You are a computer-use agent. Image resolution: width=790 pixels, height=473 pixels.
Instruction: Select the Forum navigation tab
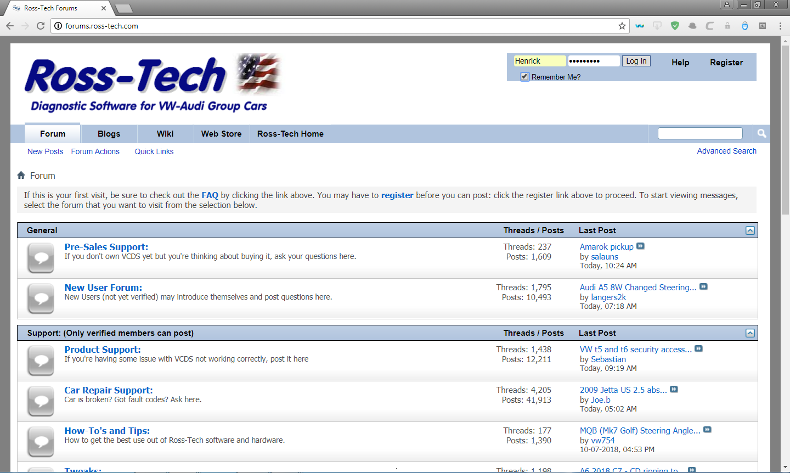(53, 133)
